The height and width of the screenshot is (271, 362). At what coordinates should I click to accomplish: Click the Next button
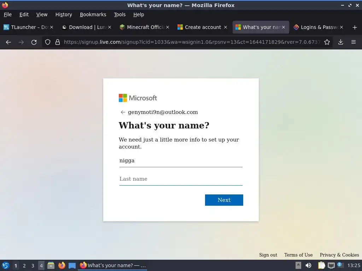tap(224, 200)
